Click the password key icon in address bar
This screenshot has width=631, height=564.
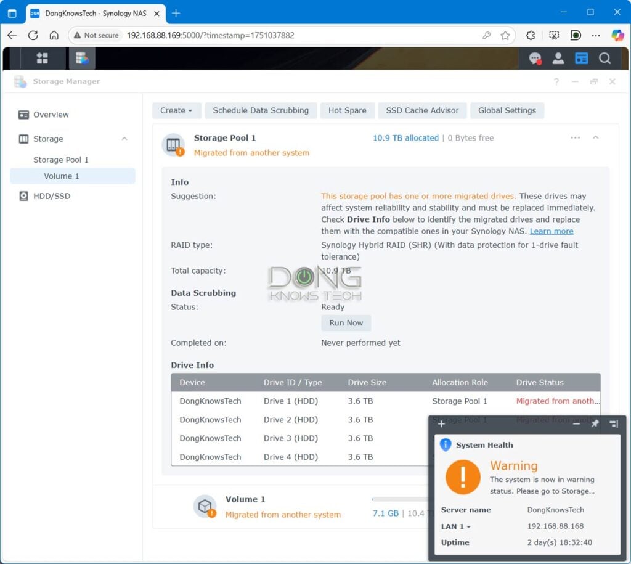pyautogui.click(x=487, y=35)
